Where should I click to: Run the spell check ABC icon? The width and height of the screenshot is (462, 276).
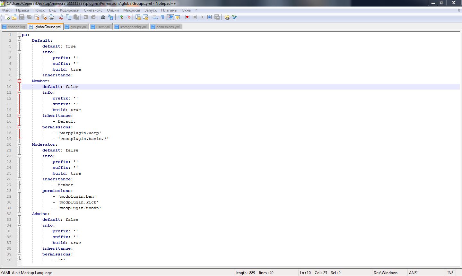[234, 17]
